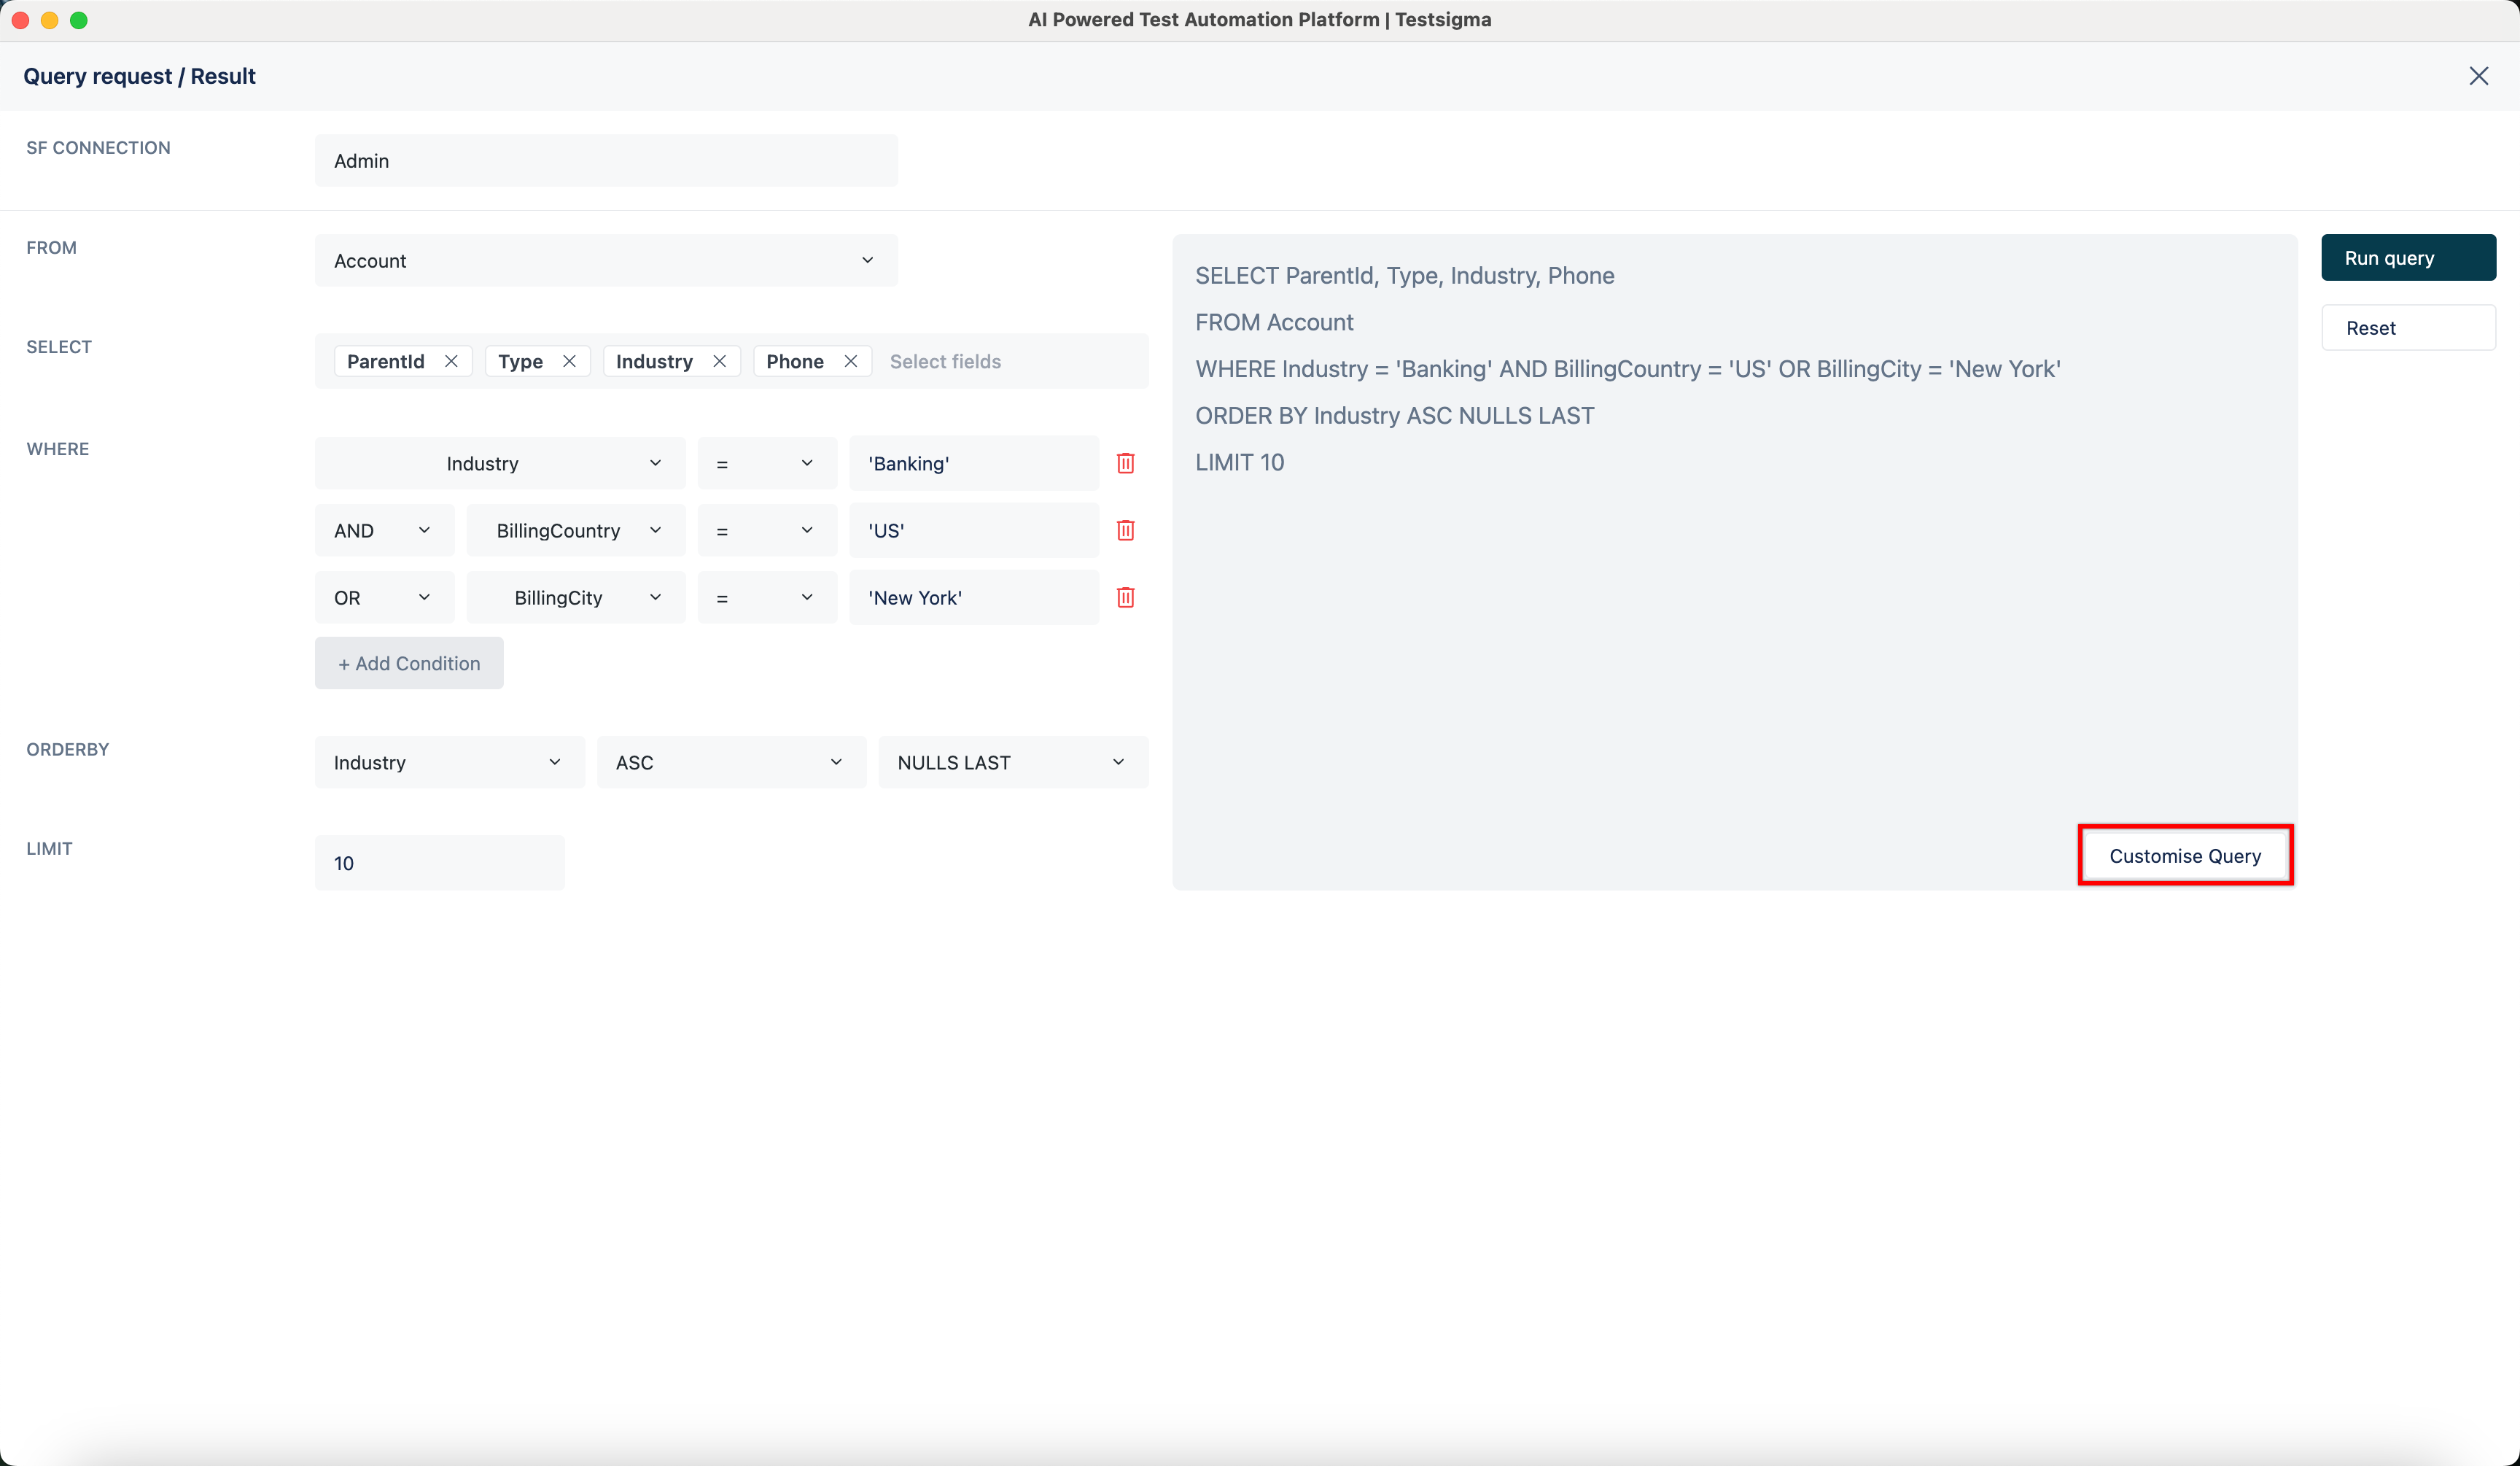The width and height of the screenshot is (2520, 1466).
Task: Remove the Phone field chip
Action: tap(850, 361)
